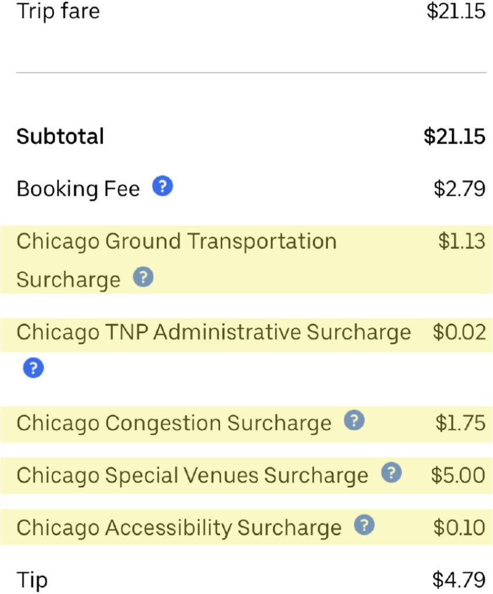
Task: Click the $1.13 surcharge amount
Action: click(462, 241)
